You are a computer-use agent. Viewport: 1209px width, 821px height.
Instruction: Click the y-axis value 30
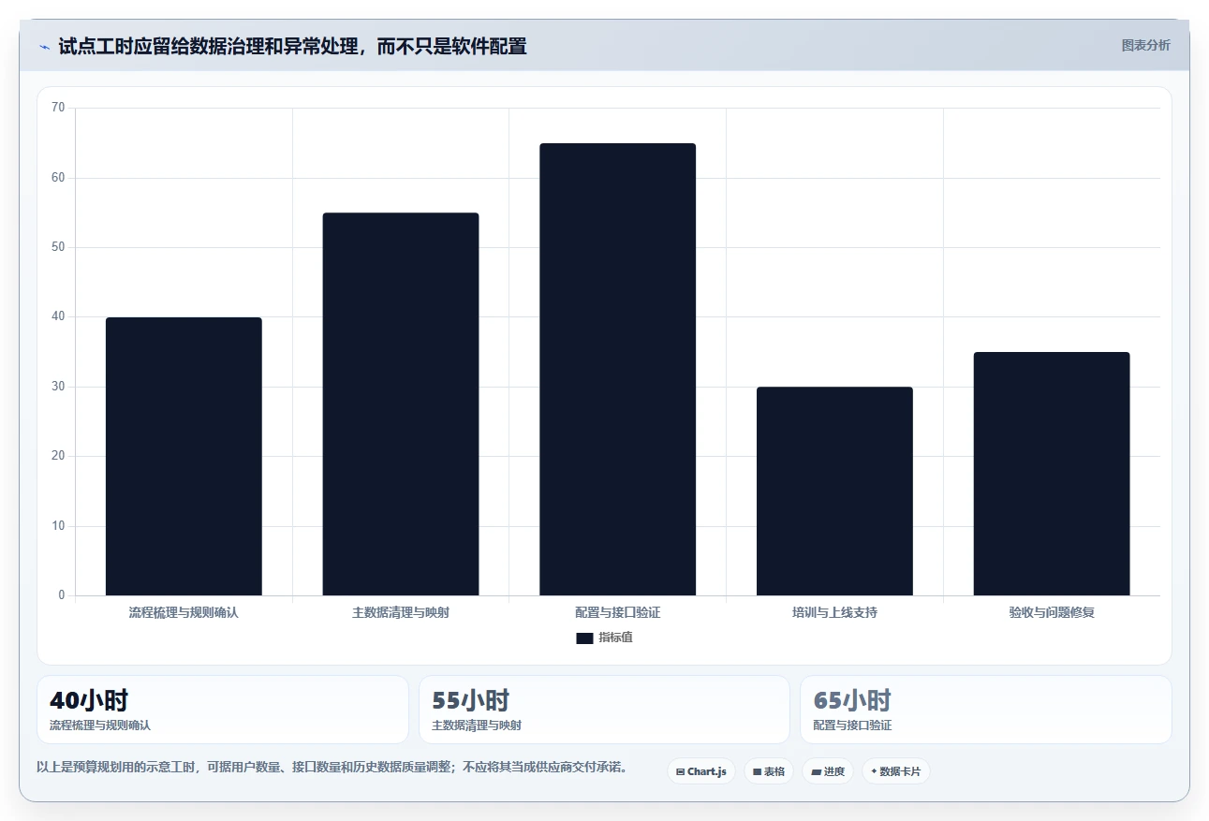pos(58,387)
